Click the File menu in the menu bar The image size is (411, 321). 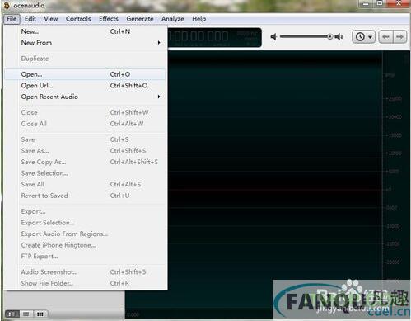point(12,19)
